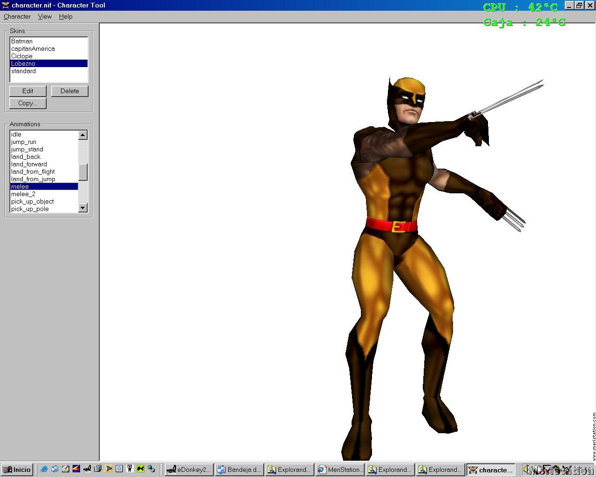The image size is (596, 477).
Task: Choose the melee_2 animation
Action: (44, 194)
